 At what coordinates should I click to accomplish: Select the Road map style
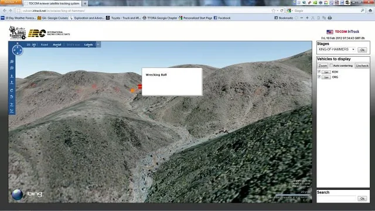(45, 45)
